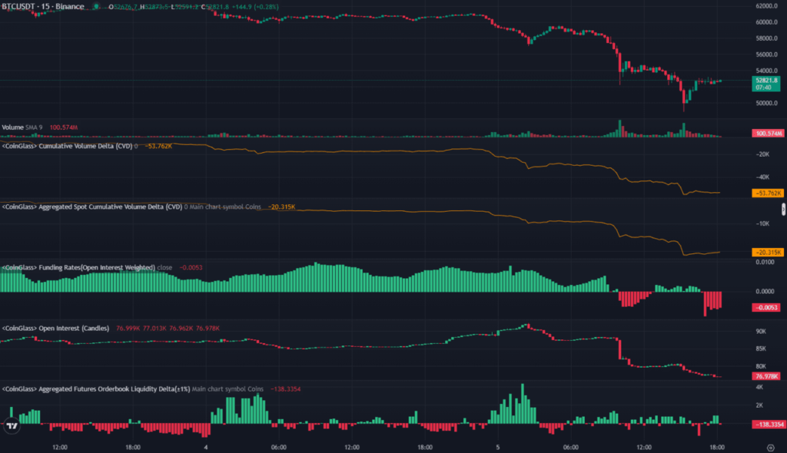Click the 0.0100 funding rate scale label

[765, 262]
